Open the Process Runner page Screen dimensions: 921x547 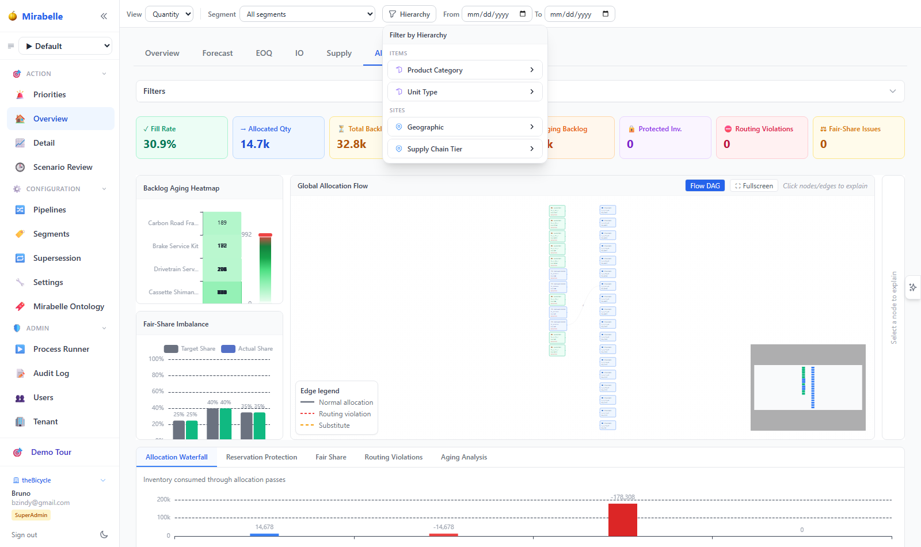click(x=60, y=349)
